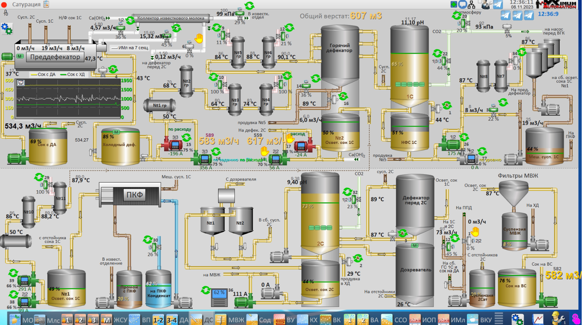Open the network hierarchy diagram icon
582x325 pixels.
point(472,4)
